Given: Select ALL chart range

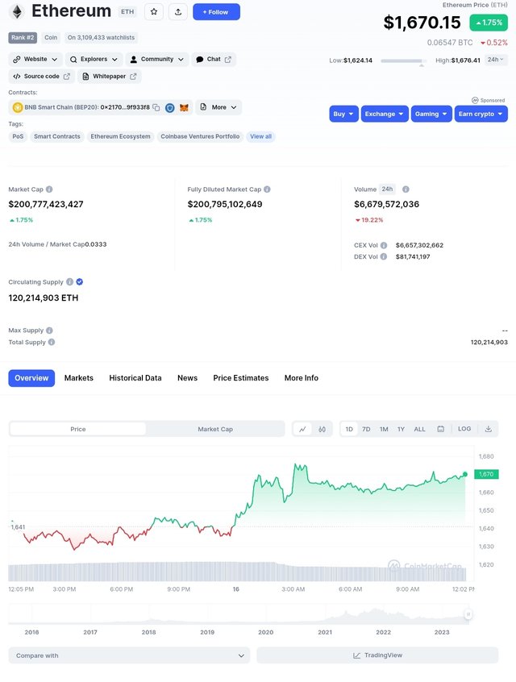Looking at the screenshot, I should click(419, 429).
